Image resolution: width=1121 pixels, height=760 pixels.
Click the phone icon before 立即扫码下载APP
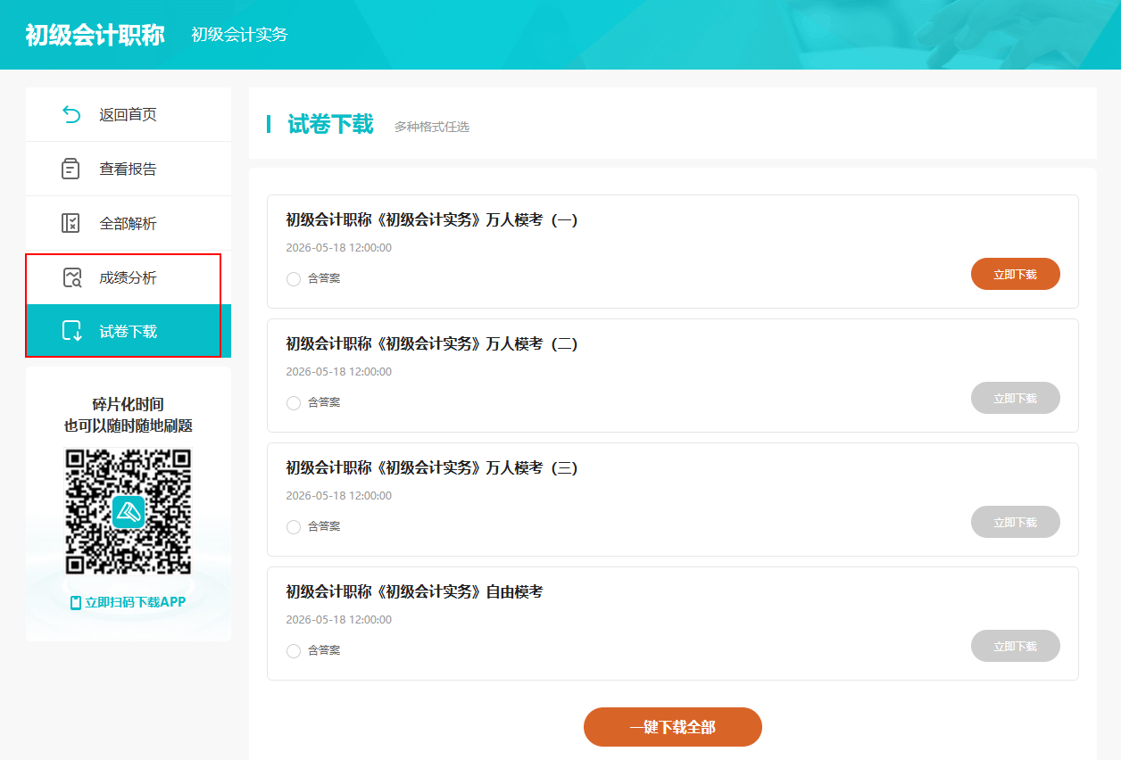tap(74, 602)
